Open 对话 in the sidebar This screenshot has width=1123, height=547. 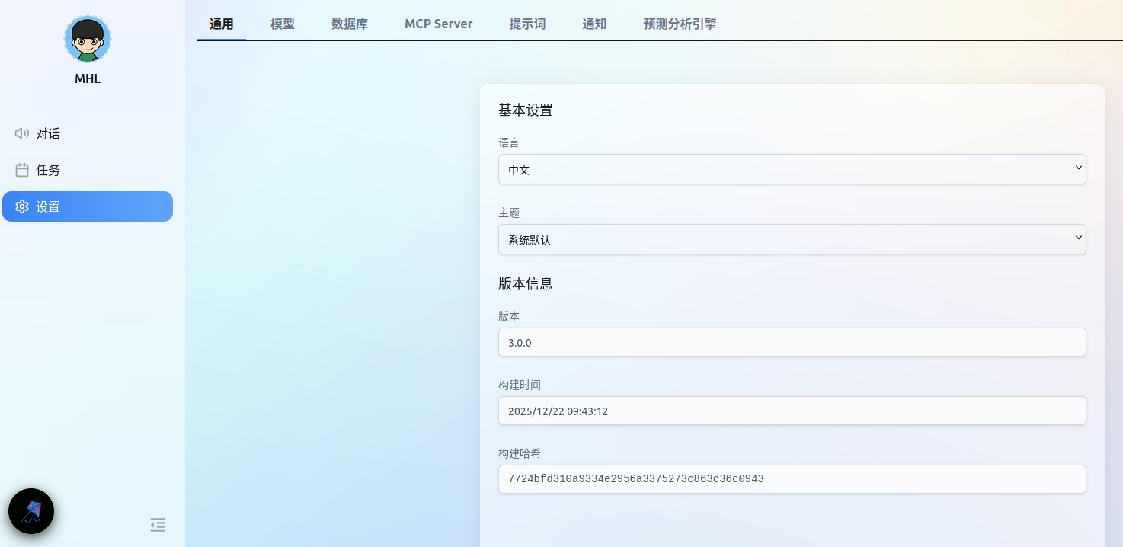(48, 133)
